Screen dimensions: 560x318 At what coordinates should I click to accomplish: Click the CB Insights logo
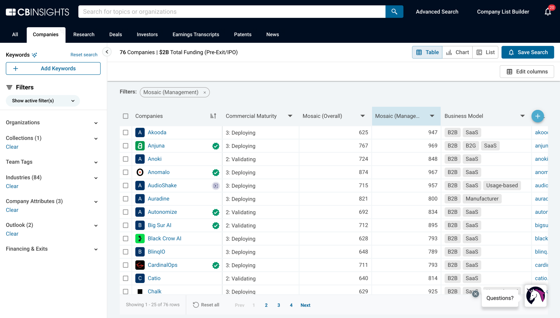(x=37, y=12)
